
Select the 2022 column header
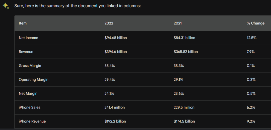coord(109,23)
